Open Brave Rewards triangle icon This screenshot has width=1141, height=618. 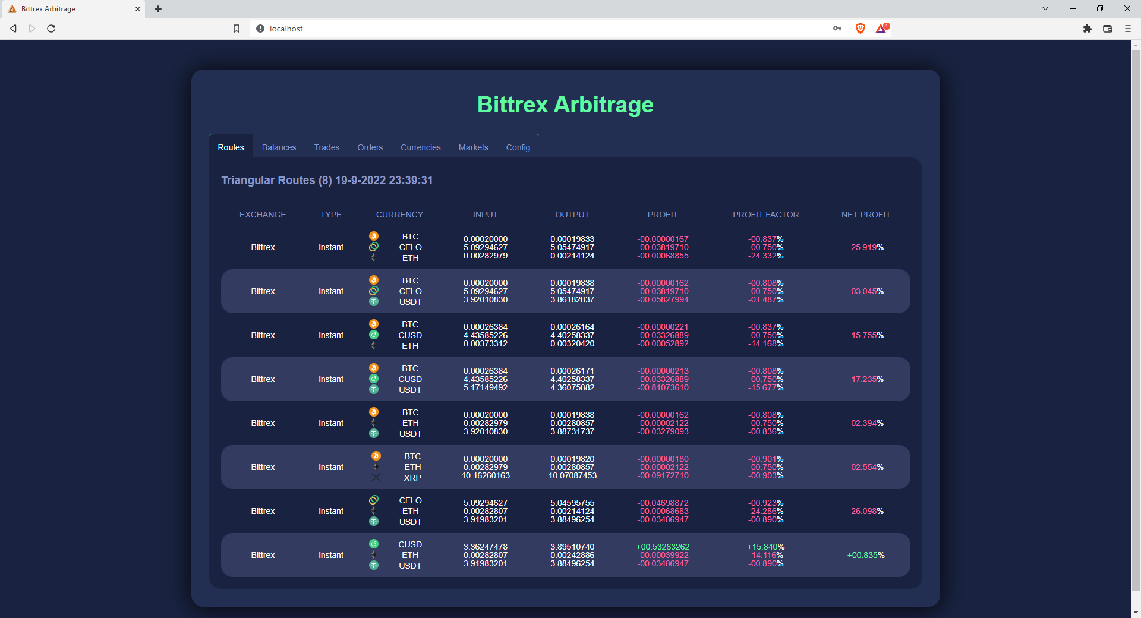click(882, 28)
